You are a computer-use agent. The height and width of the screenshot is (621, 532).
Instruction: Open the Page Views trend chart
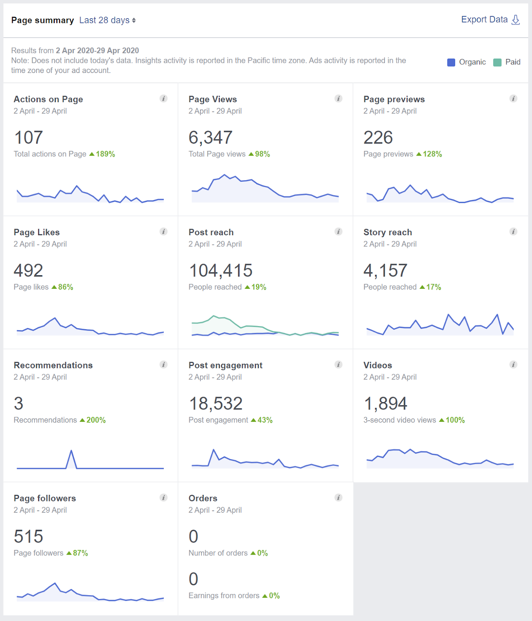coord(265,189)
